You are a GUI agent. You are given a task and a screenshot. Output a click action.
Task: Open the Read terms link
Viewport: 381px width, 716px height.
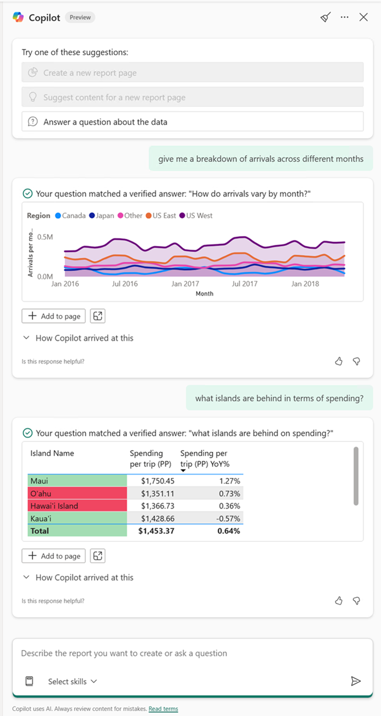(163, 709)
